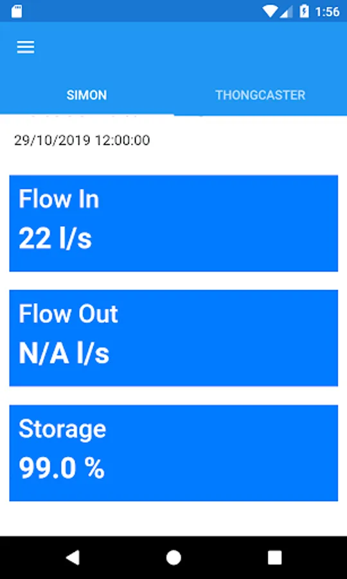The height and width of the screenshot is (579, 347).
Task: Tap the SD card notification icon
Action: click(x=16, y=11)
